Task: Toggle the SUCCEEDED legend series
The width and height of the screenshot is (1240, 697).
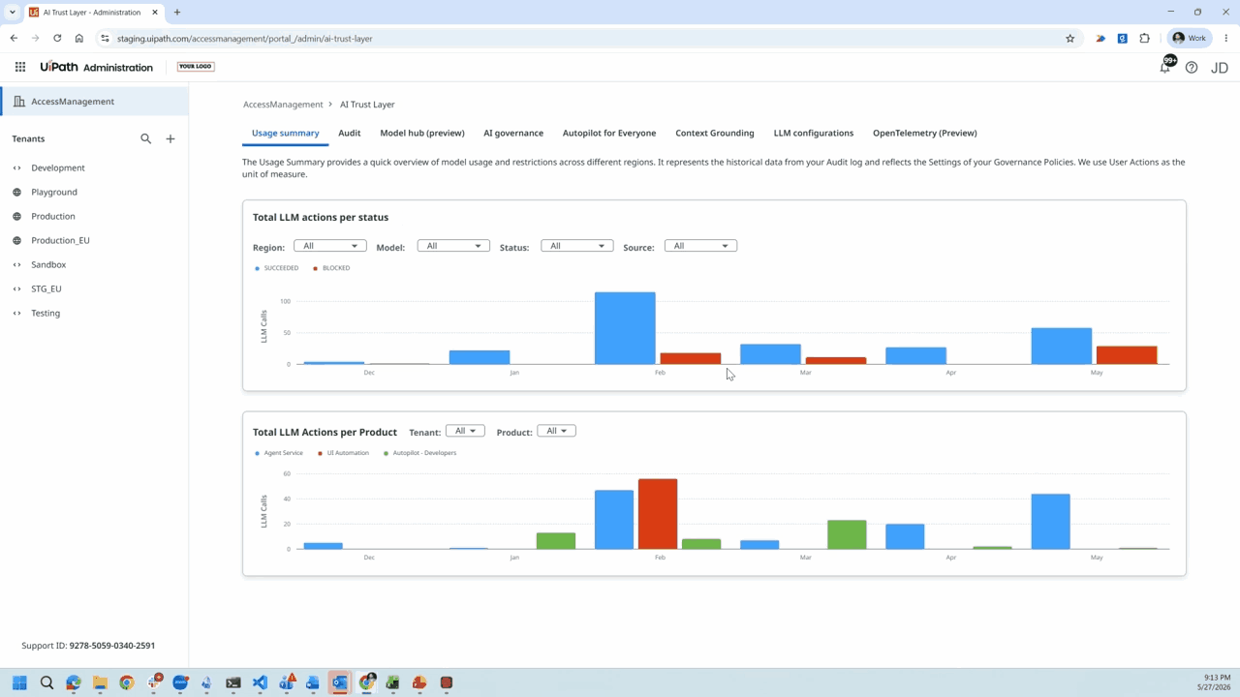Action: point(277,268)
